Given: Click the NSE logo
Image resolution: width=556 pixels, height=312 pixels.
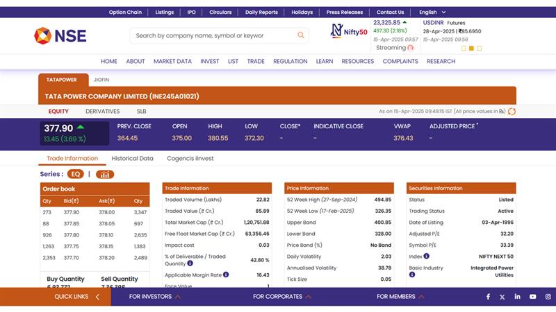Looking at the screenshot, I should coord(60,36).
